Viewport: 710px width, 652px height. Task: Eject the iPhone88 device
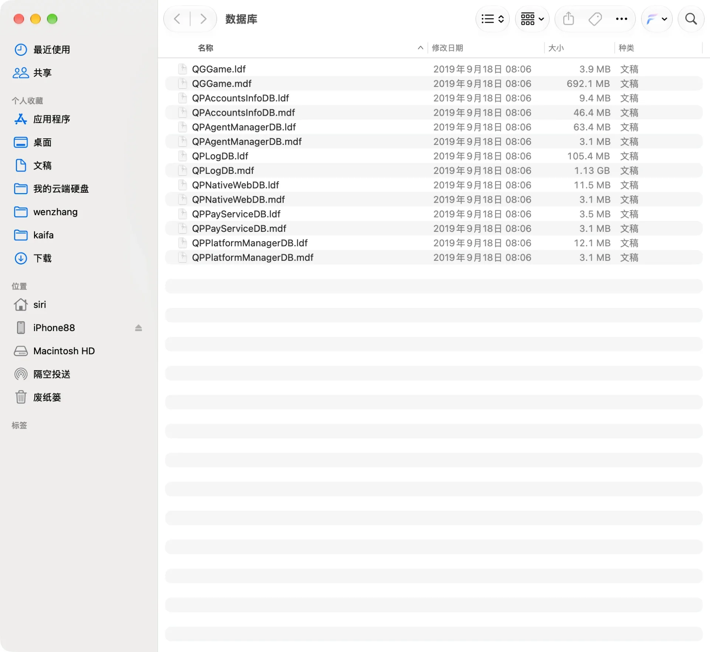(138, 328)
